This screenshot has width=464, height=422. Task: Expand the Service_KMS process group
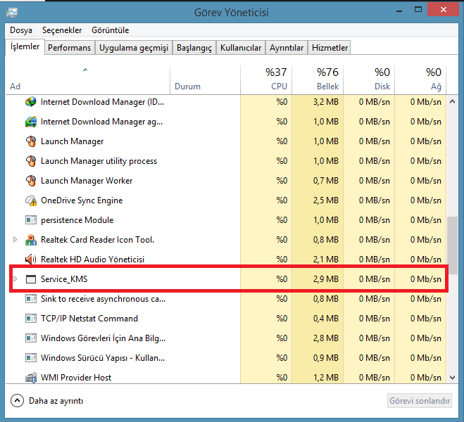tap(15, 279)
